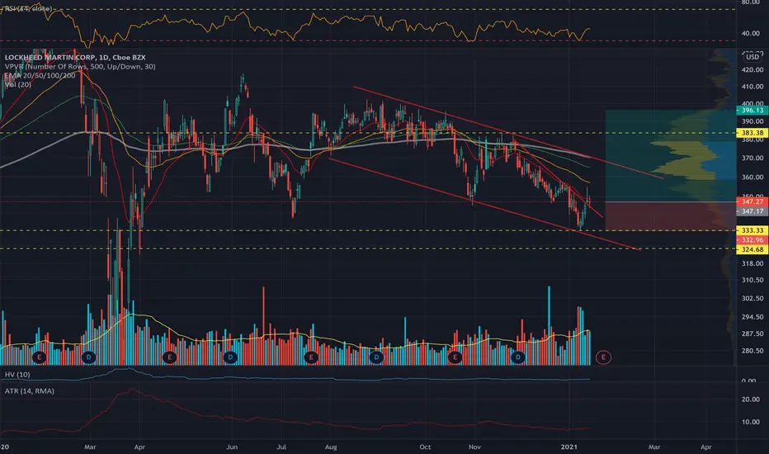
Task: Click the yellow 333.33 price level label
Action: pos(752,230)
